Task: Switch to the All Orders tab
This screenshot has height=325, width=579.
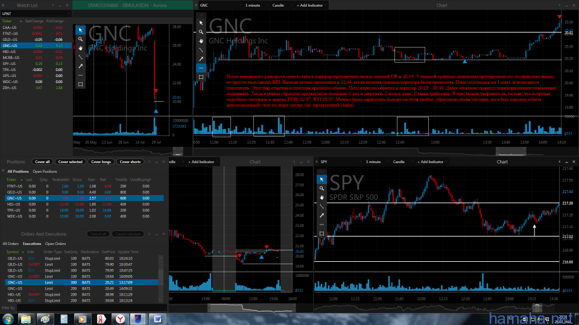Action: [x=11, y=244]
